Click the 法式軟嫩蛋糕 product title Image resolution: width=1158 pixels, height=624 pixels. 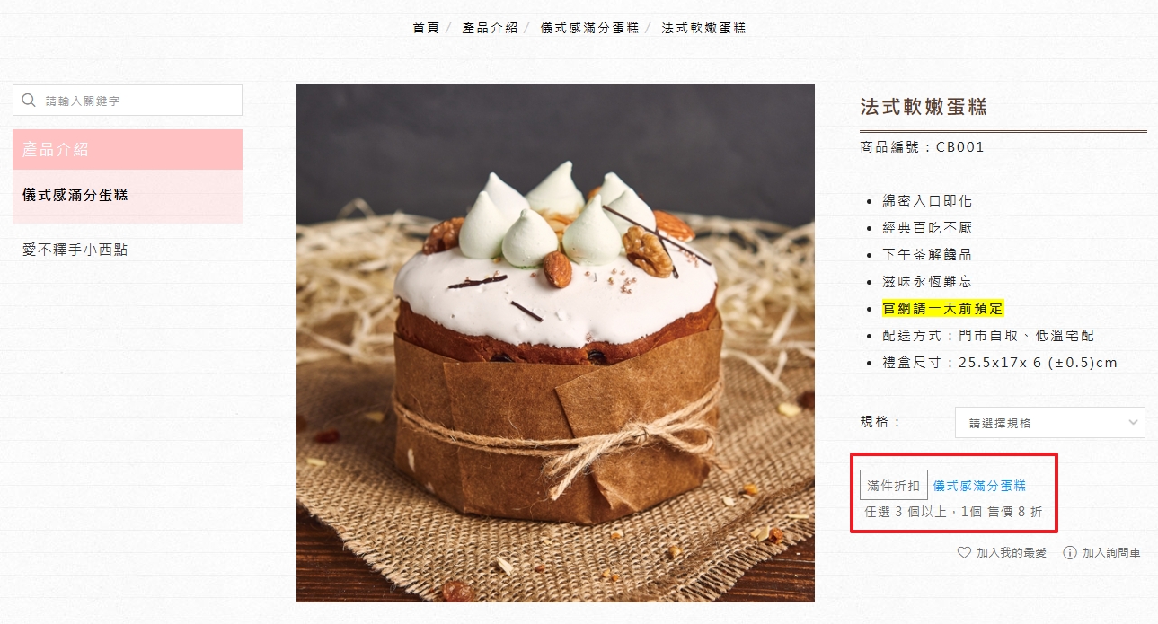(924, 107)
